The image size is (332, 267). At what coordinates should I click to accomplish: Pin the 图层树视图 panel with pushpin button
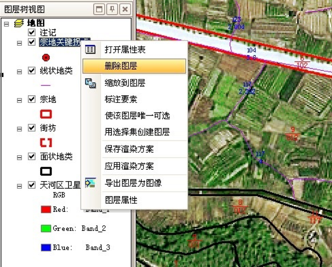click(112, 9)
